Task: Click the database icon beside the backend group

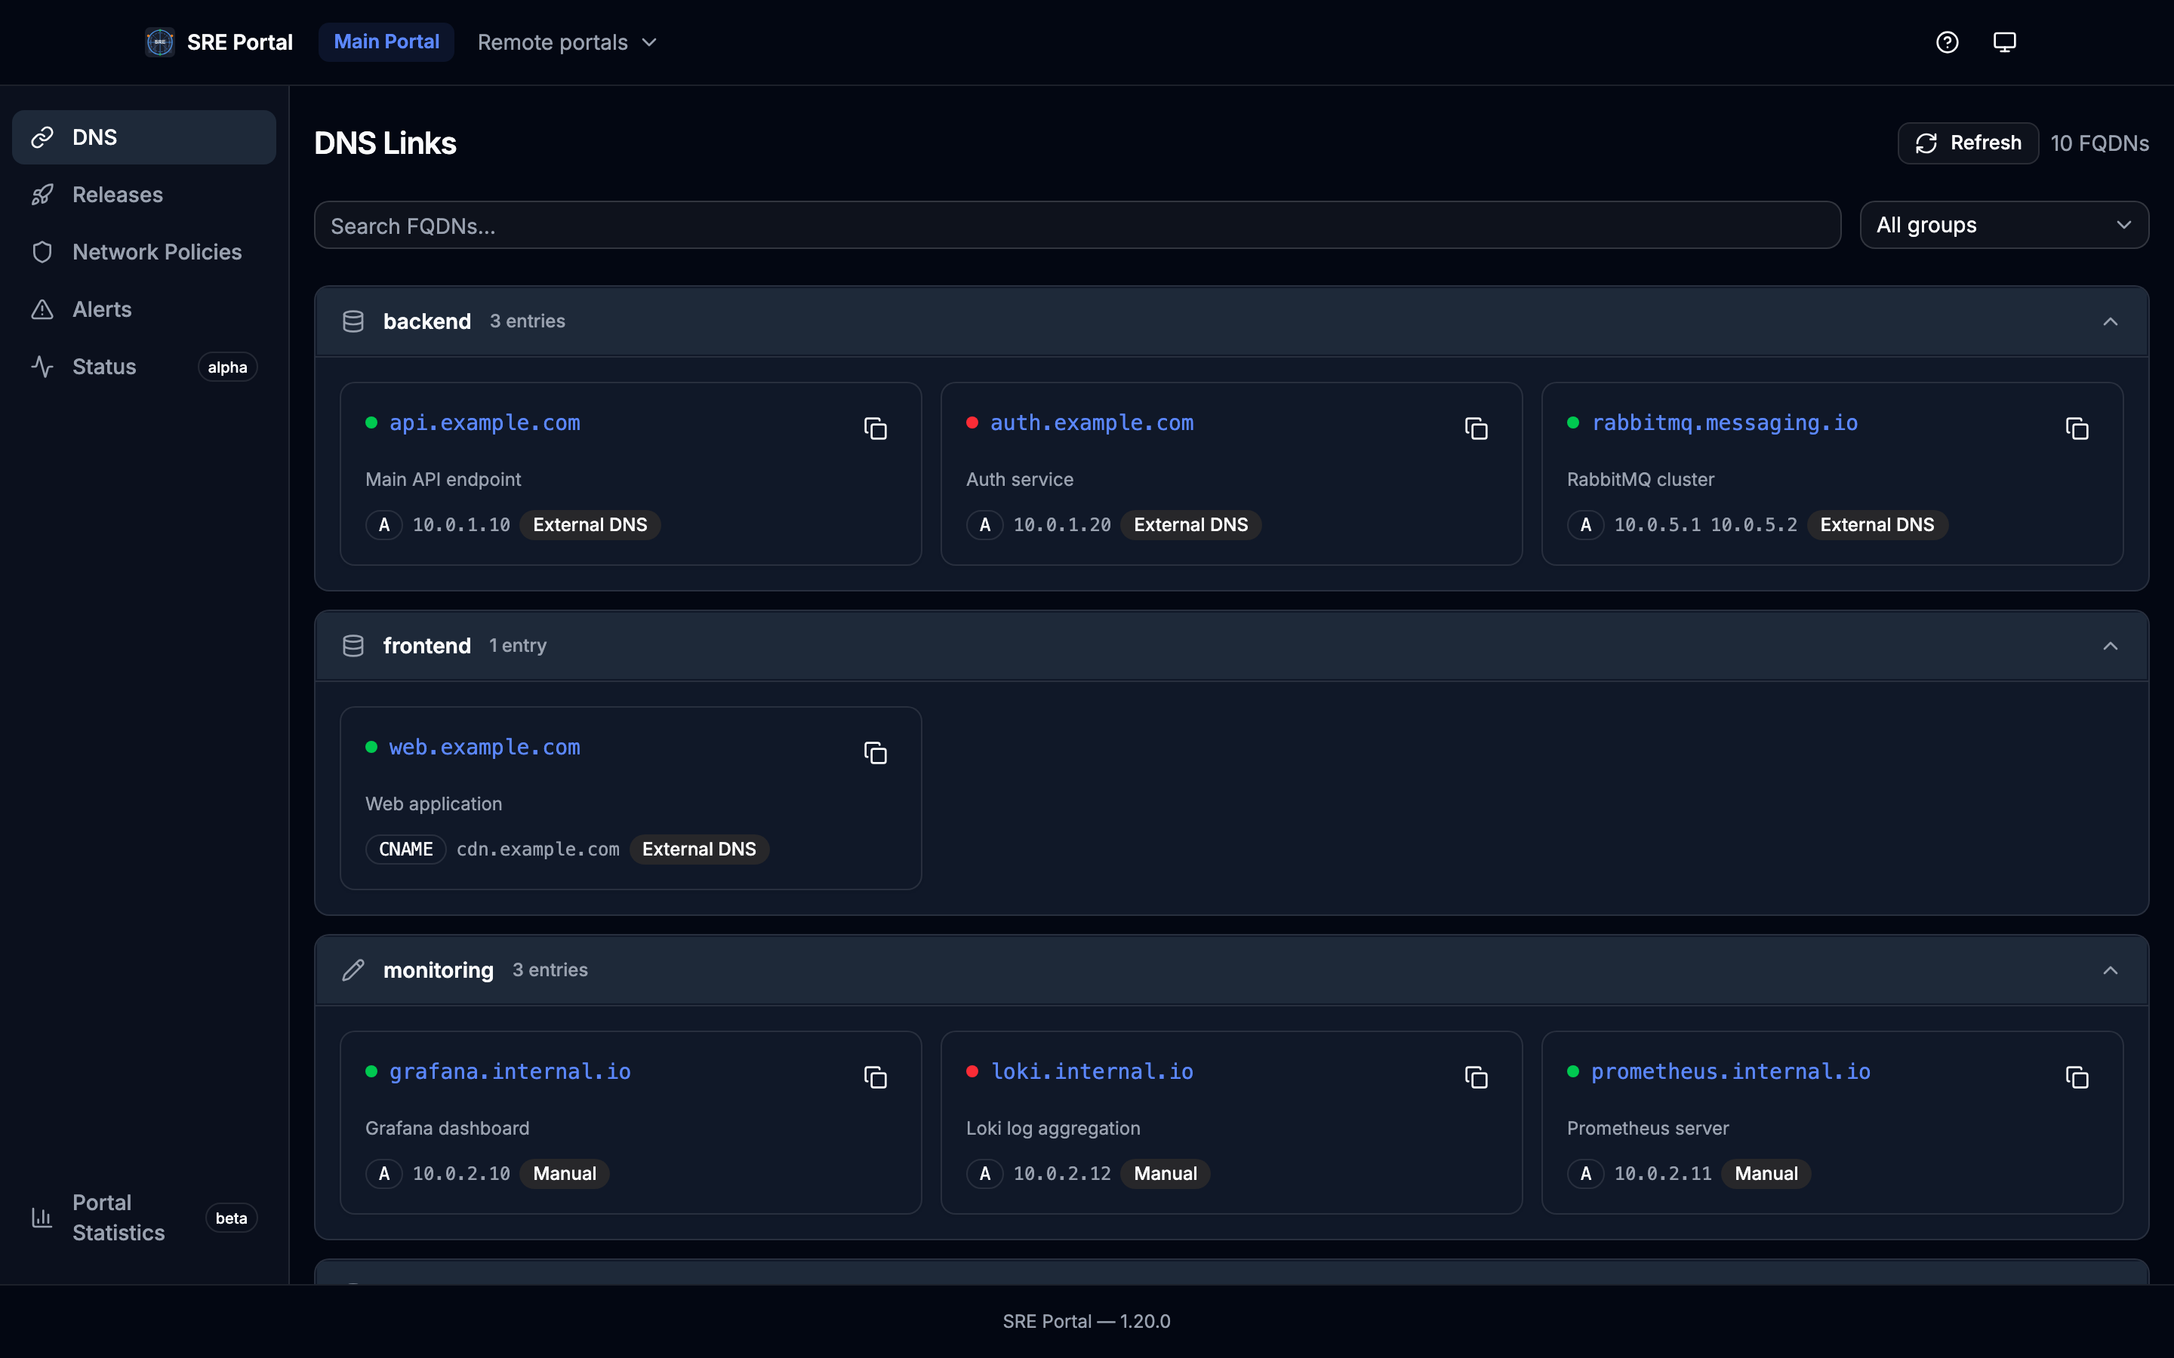Action: pos(353,321)
